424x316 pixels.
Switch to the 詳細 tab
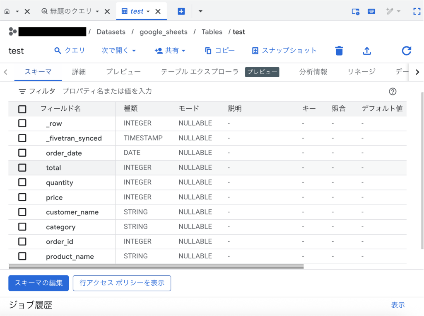(79, 71)
